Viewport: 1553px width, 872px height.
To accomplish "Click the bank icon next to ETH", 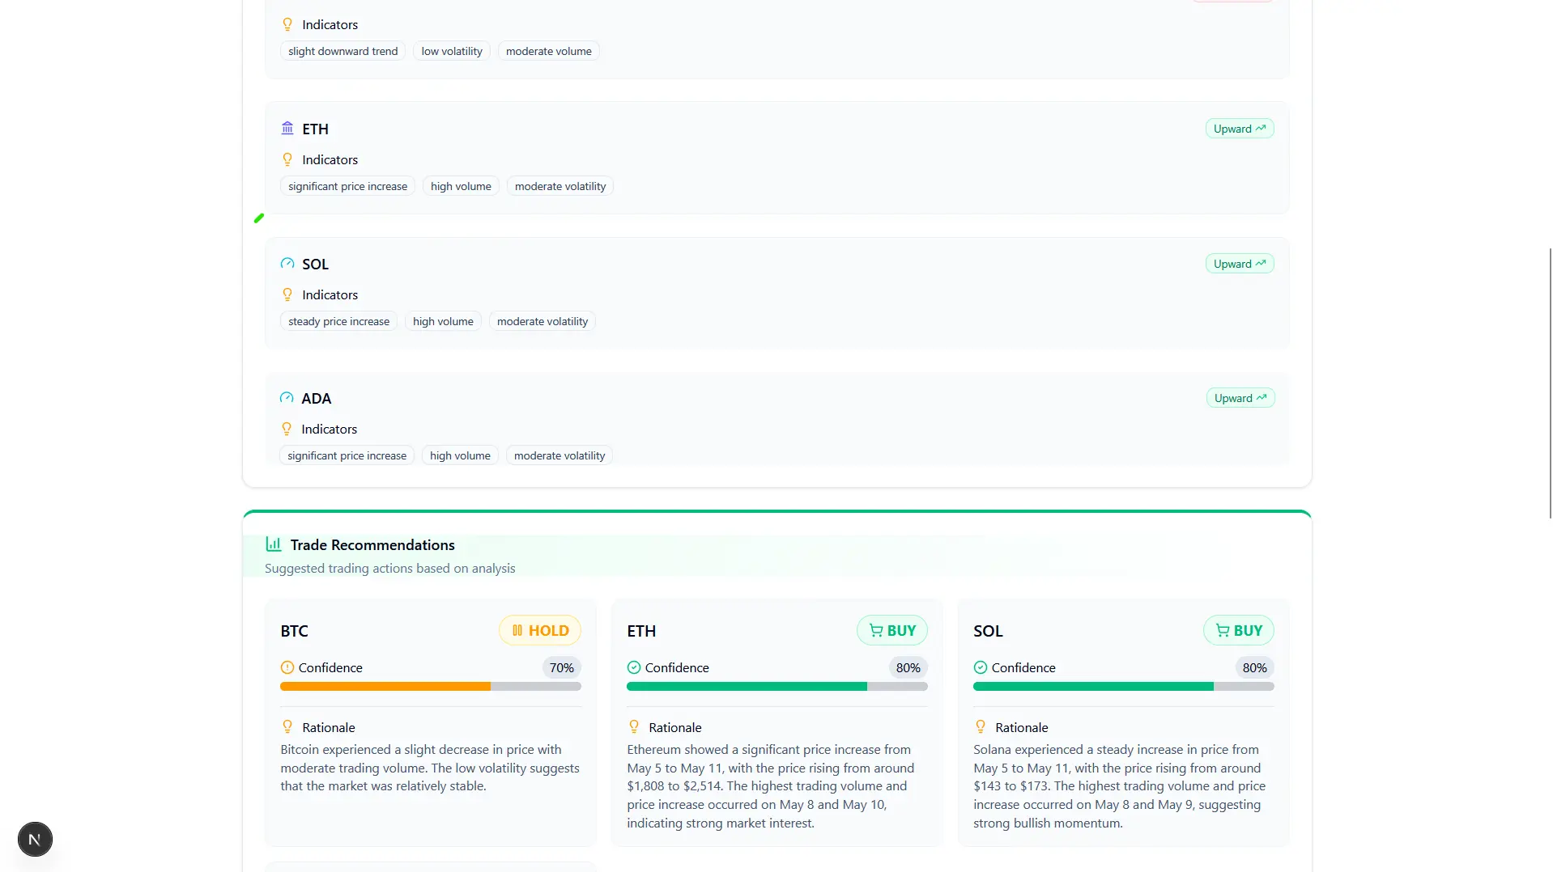I will click(x=287, y=129).
